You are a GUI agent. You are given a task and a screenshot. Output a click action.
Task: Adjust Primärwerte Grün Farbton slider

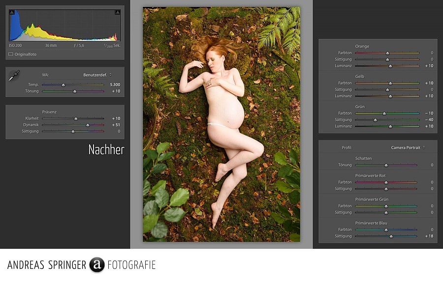(x=386, y=206)
